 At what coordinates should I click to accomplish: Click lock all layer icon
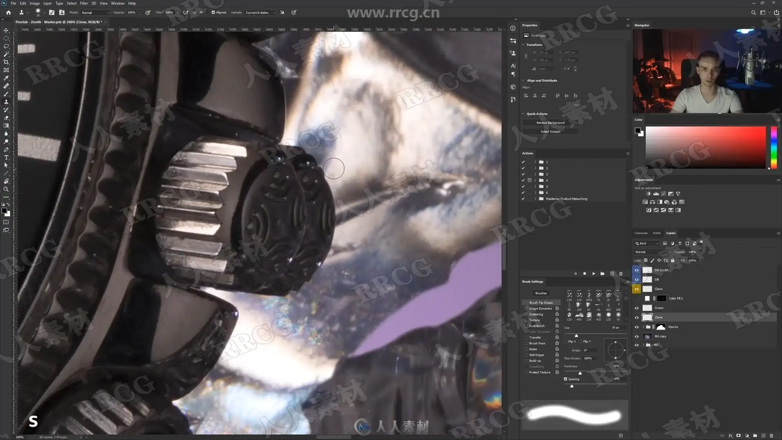click(x=672, y=261)
